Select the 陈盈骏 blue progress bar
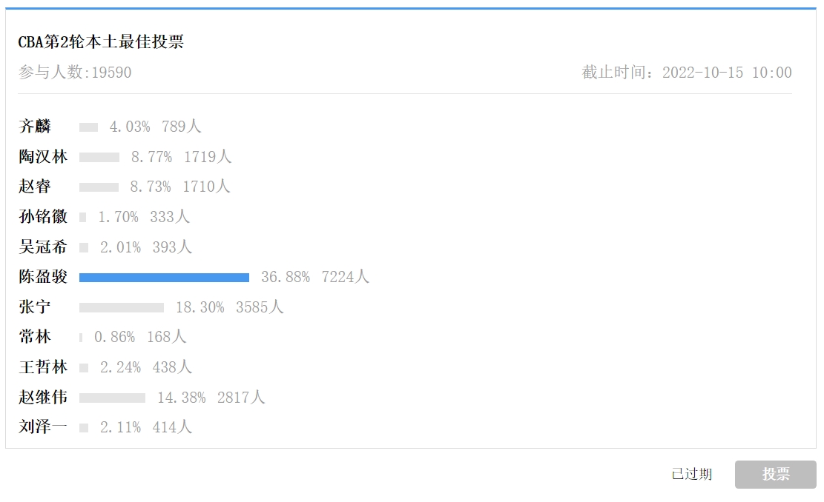824x502 pixels. point(164,278)
